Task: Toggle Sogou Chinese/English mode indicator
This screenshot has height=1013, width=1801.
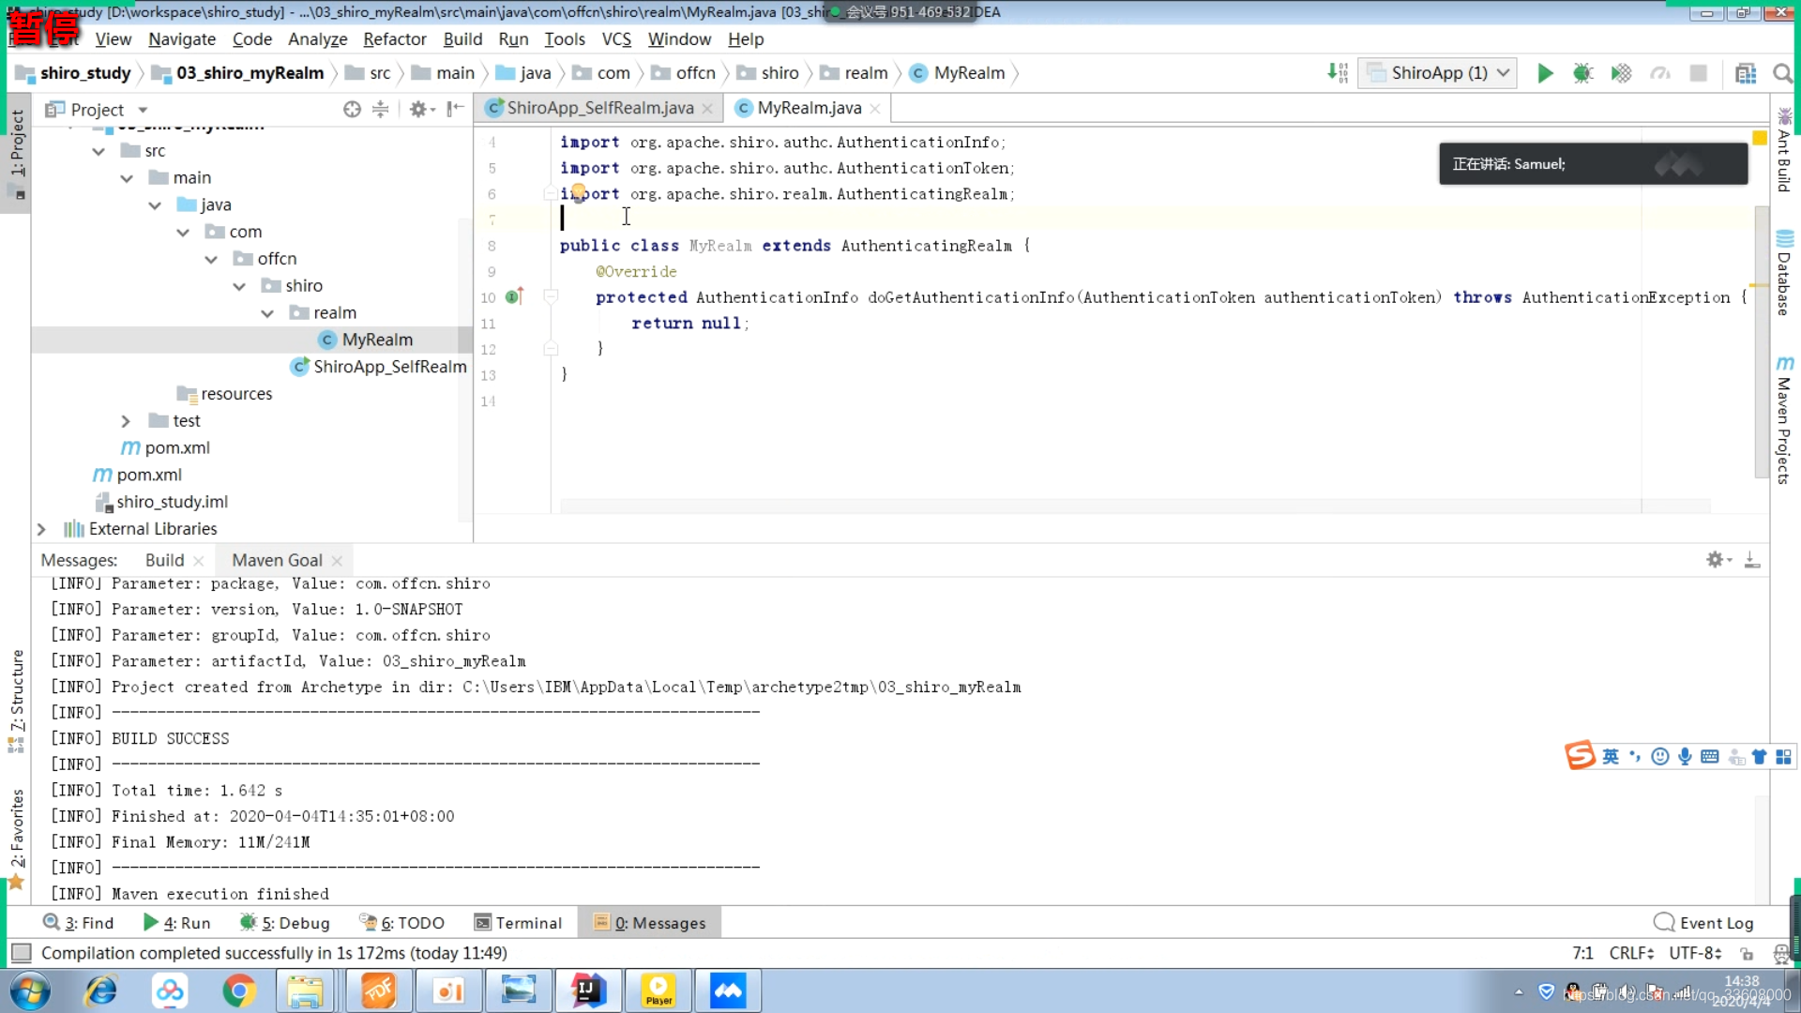Action: 1611,757
